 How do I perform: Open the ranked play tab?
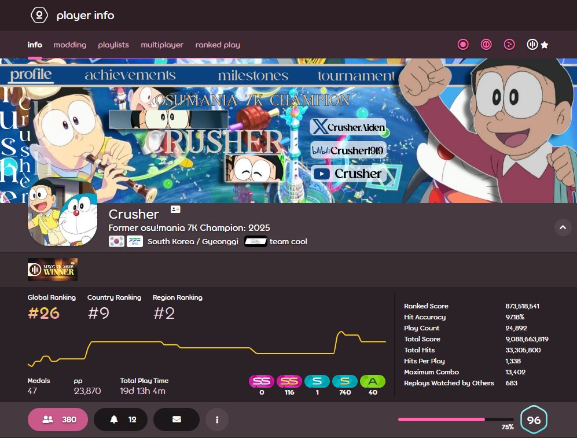[x=218, y=45]
